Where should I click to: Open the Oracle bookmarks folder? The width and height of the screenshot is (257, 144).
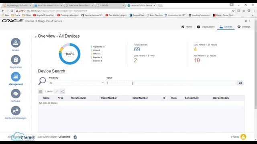coord(16,15)
